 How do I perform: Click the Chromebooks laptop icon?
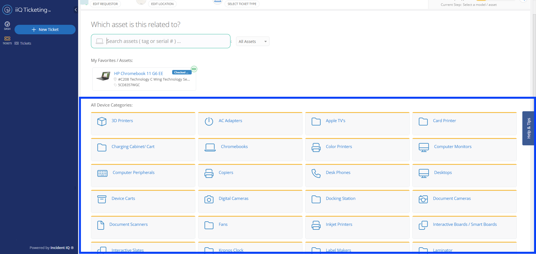tap(210, 147)
